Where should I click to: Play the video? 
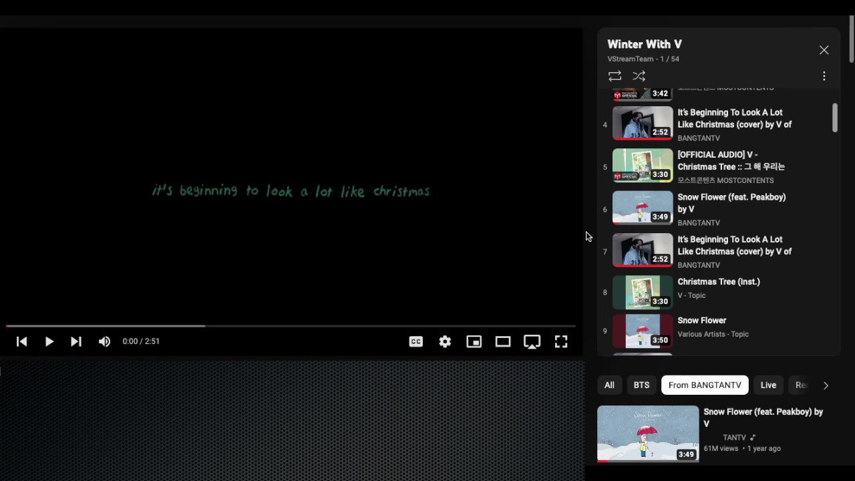49,341
